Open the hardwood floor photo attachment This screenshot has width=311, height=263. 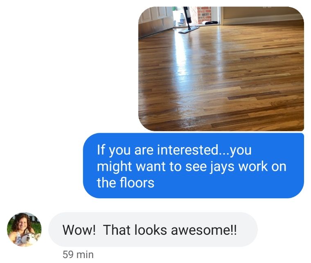(x=221, y=69)
